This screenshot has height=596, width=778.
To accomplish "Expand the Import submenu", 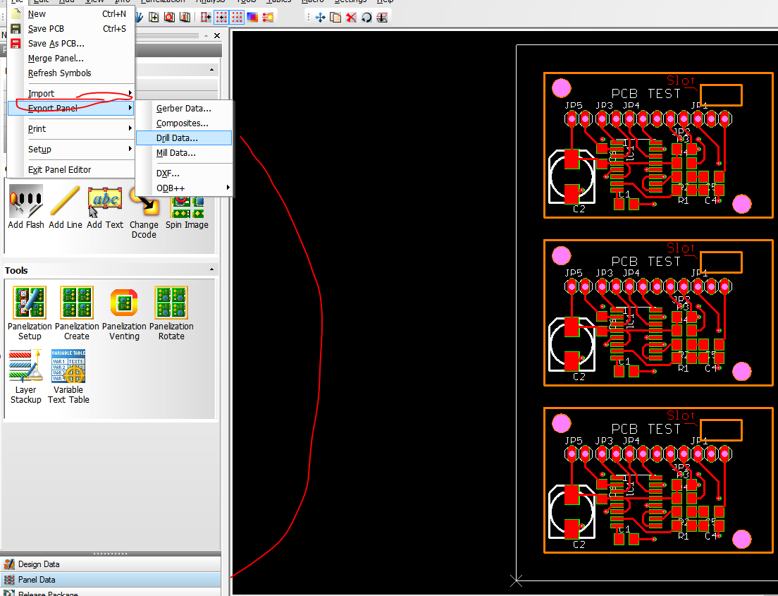I will click(71, 93).
